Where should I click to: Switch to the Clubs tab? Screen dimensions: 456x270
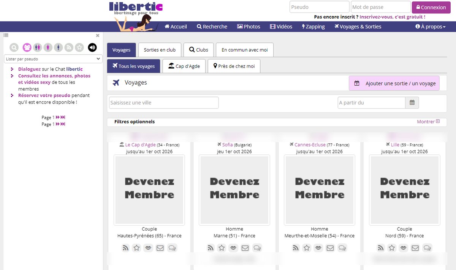pyautogui.click(x=199, y=50)
